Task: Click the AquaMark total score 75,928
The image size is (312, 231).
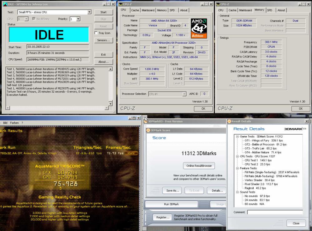Action: tap(66, 184)
